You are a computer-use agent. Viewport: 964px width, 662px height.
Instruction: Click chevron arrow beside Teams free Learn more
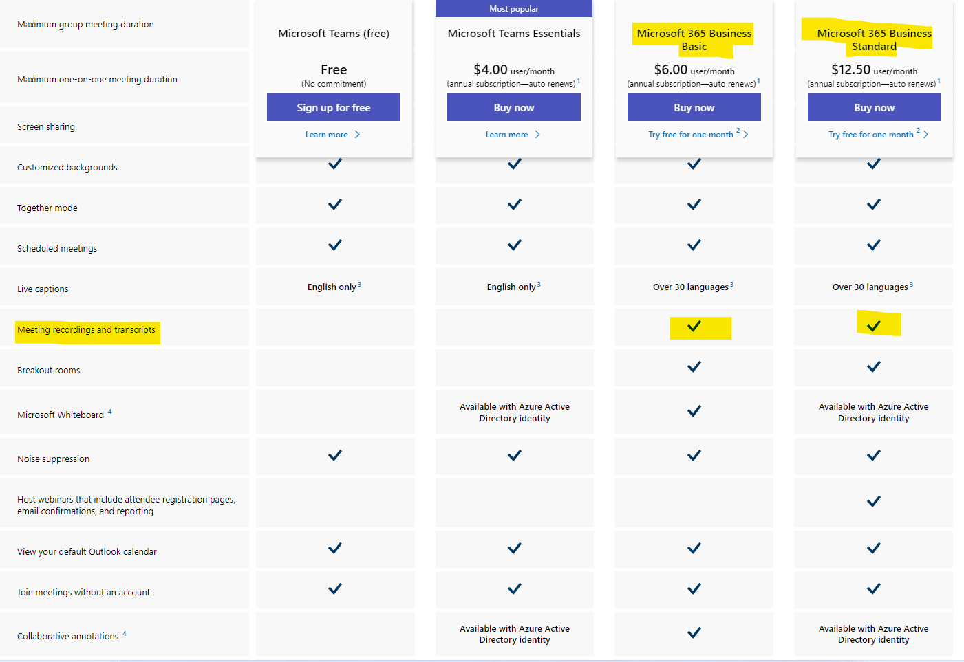pos(357,135)
